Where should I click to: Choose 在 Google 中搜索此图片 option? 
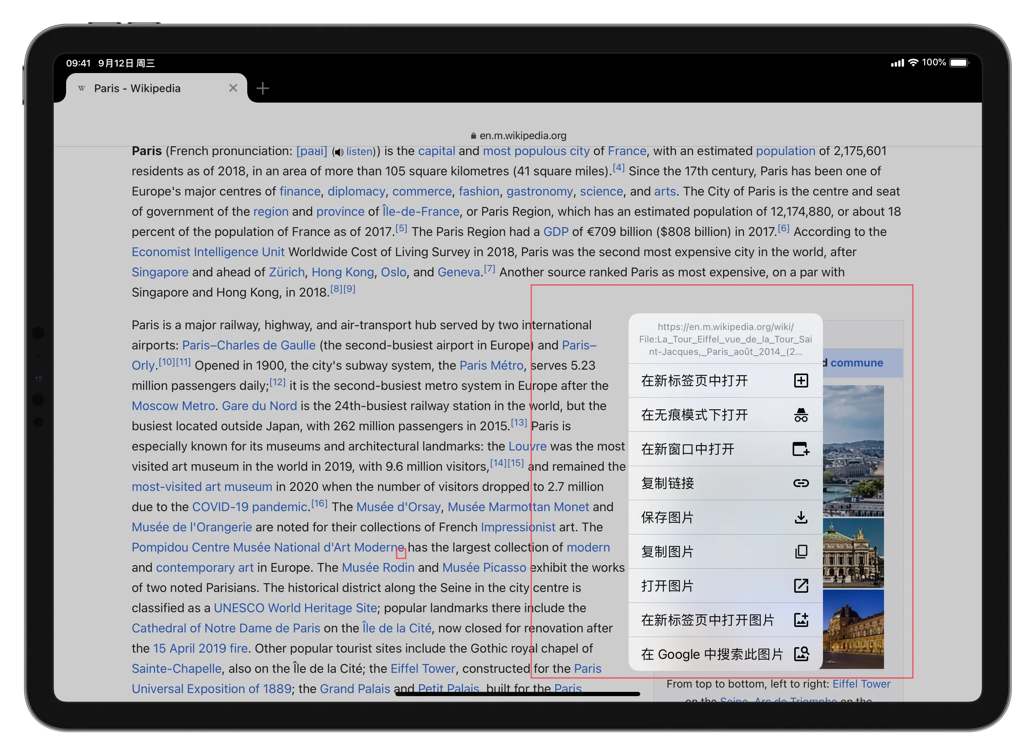coord(725,654)
